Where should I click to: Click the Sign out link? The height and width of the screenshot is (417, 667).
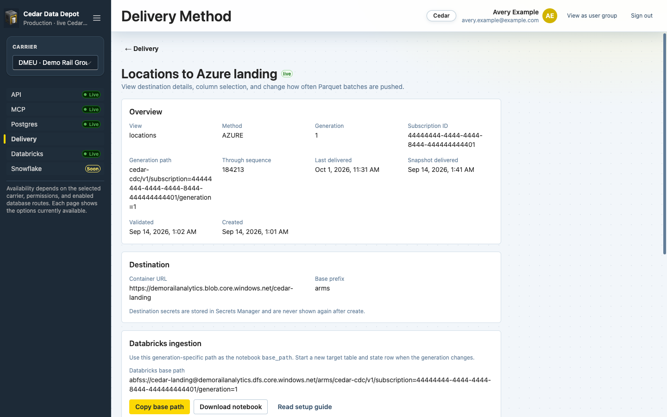point(642,16)
